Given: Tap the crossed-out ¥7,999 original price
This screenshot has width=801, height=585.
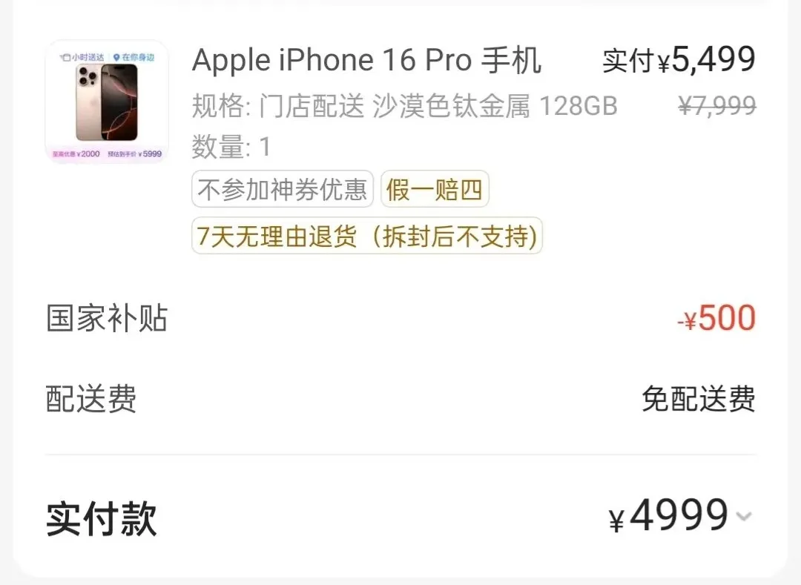Looking at the screenshot, I should click(717, 106).
